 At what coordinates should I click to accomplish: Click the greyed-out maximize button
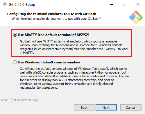click(x=125, y=4)
